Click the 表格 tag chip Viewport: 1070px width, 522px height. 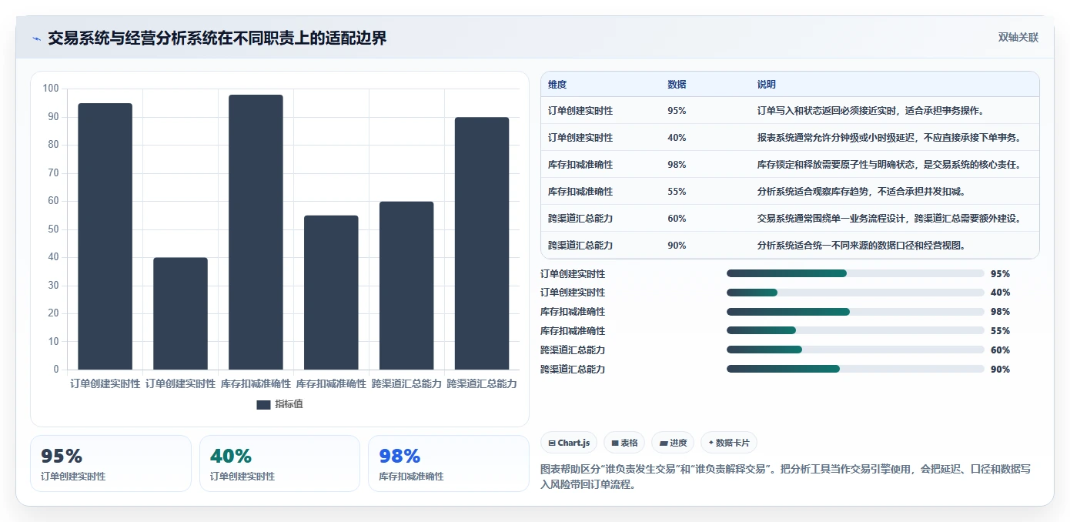pos(624,443)
